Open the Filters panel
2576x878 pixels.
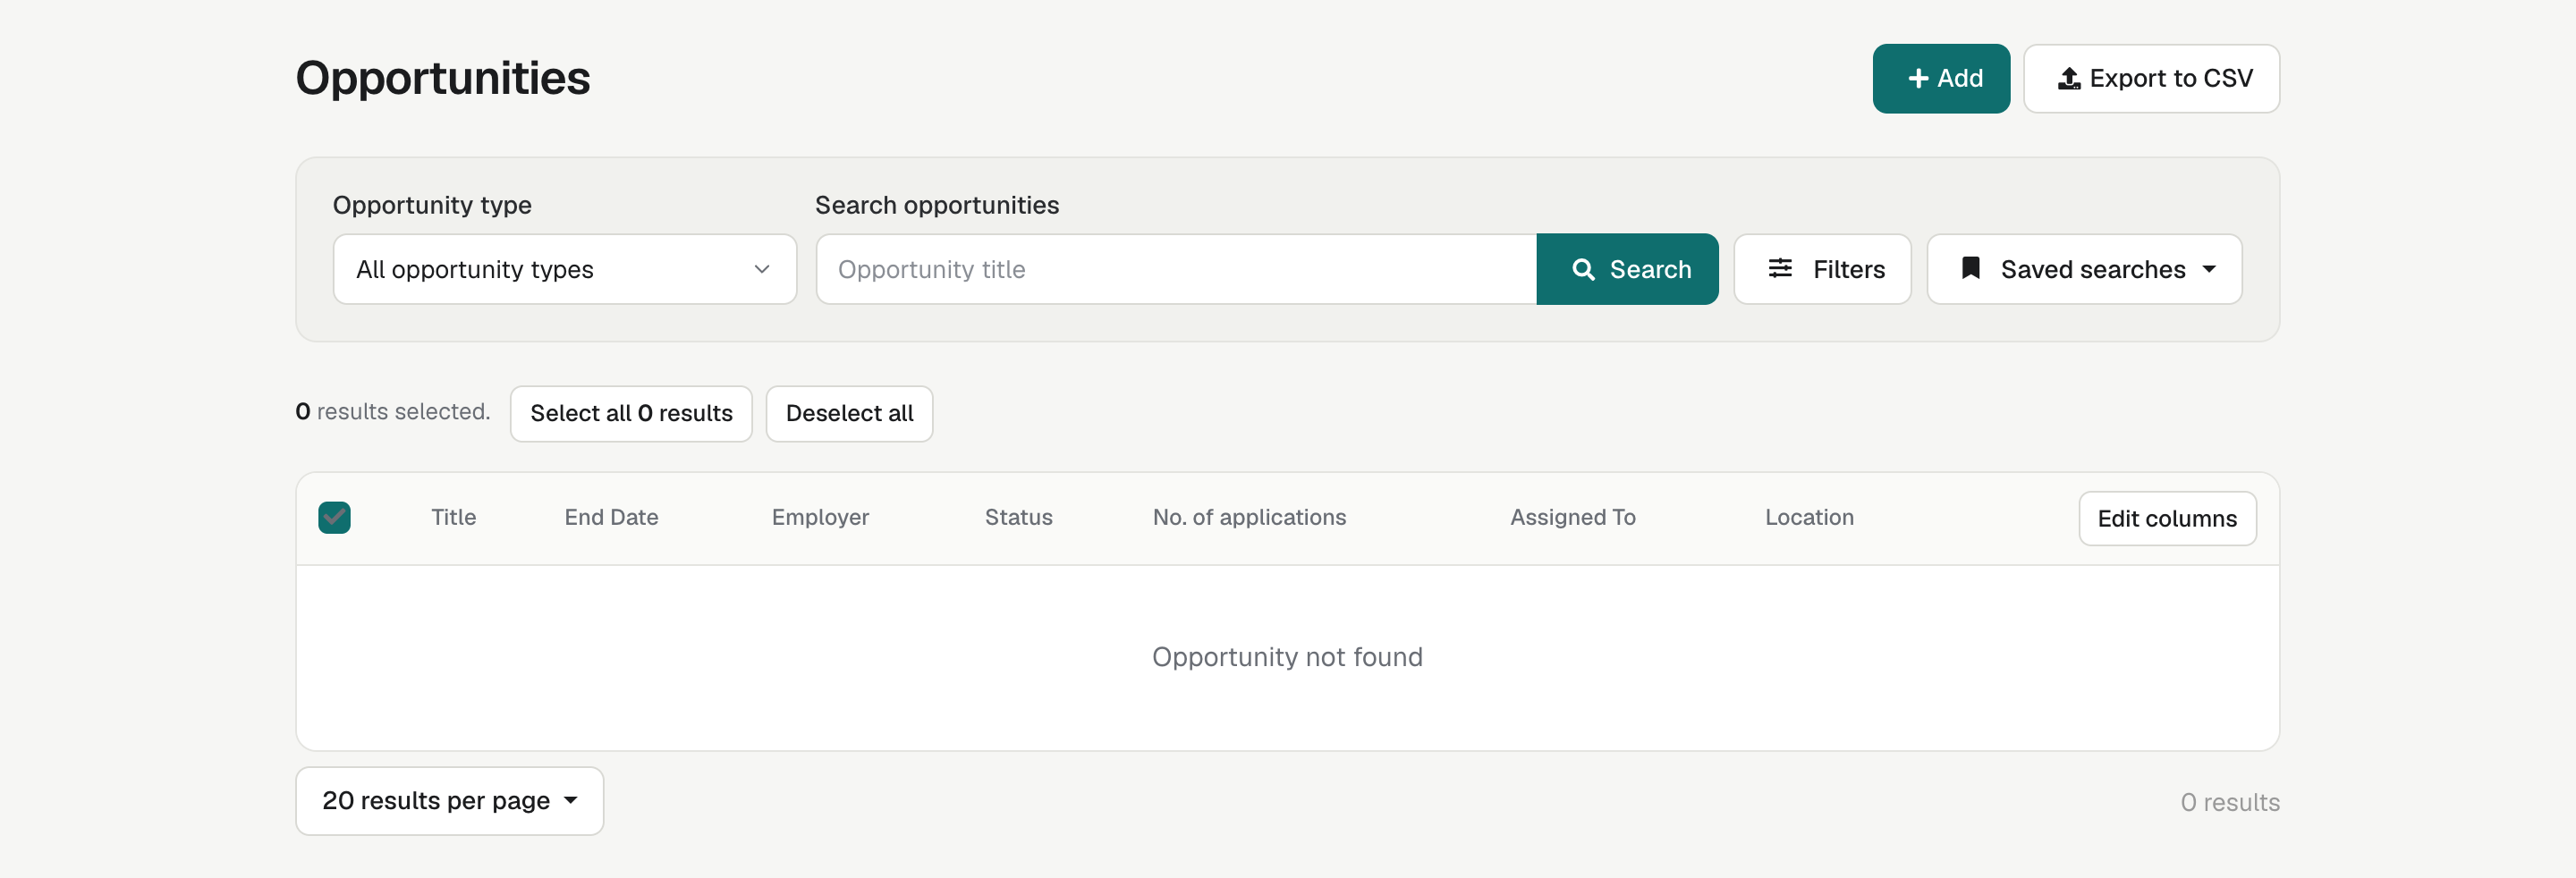[x=1822, y=269]
